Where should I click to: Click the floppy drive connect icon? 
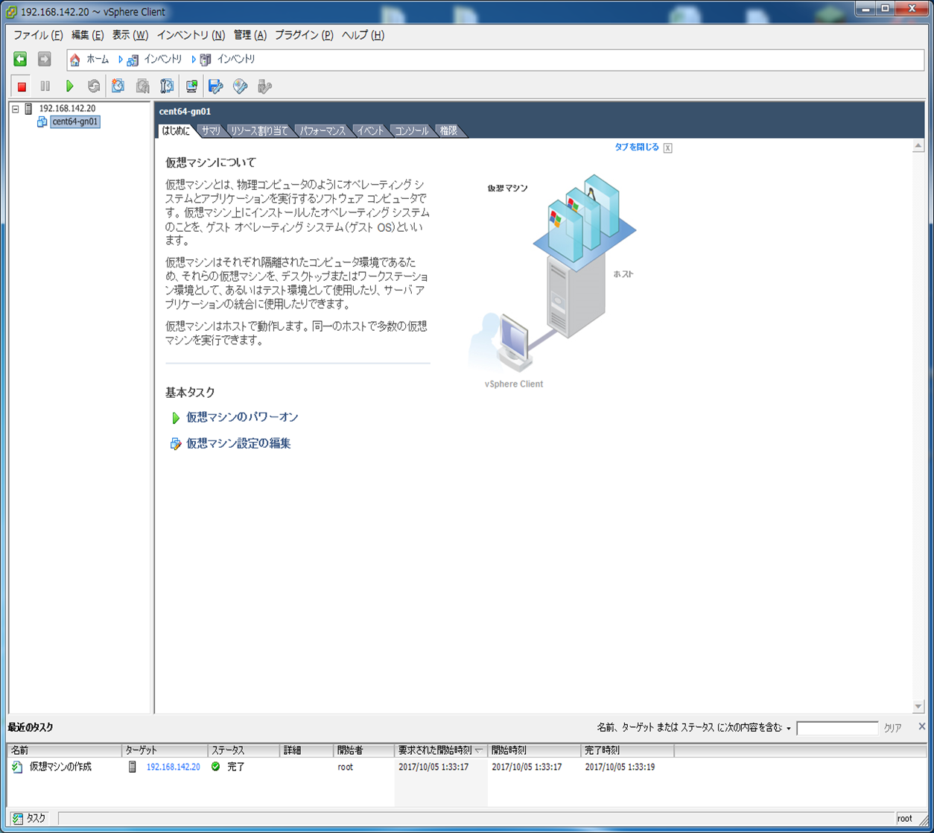[216, 86]
